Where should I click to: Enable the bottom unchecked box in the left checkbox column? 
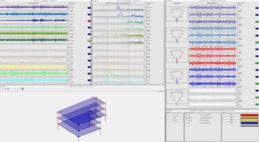click(x=186, y=123)
